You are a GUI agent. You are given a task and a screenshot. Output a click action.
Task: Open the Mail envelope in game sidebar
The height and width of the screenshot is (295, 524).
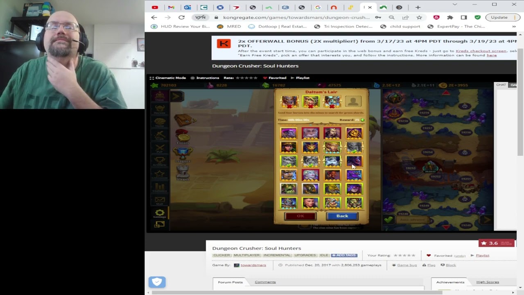[x=160, y=200]
